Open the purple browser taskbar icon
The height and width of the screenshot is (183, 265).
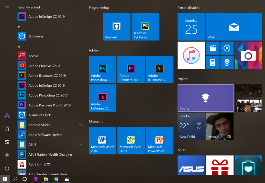click(x=35, y=179)
